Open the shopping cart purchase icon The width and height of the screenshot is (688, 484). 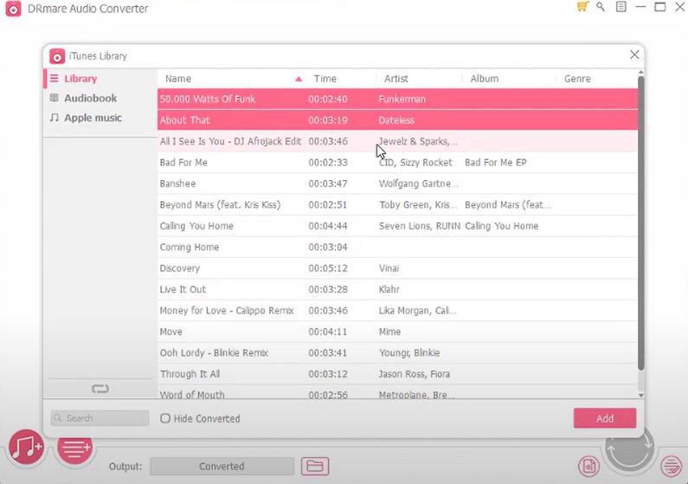(x=582, y=7)
